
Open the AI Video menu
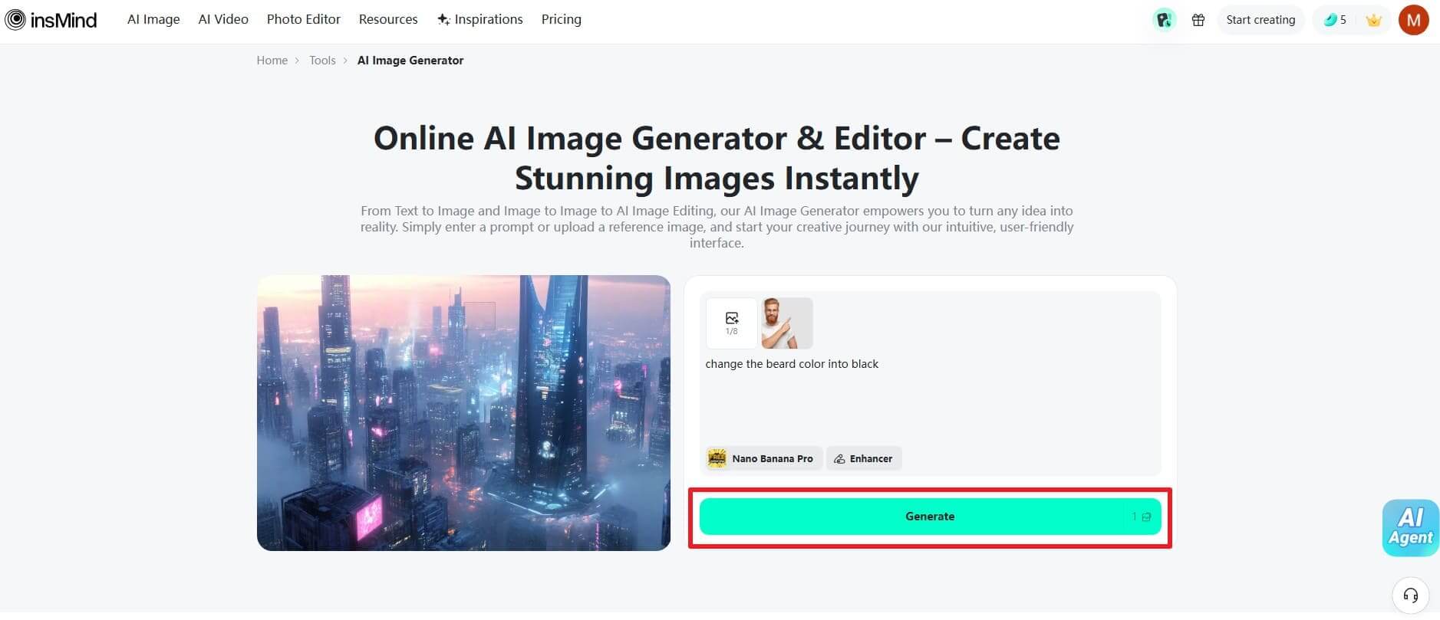pos(223,19)
